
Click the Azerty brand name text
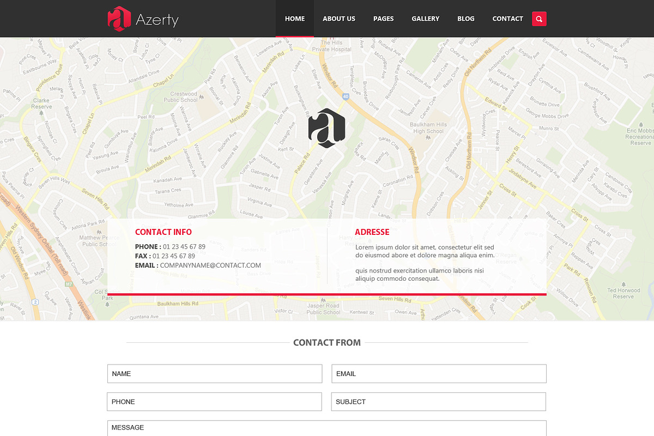click(157, 21)
